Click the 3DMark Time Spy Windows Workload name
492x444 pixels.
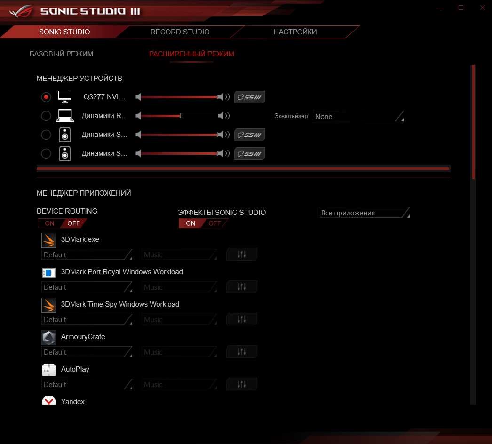120,304
